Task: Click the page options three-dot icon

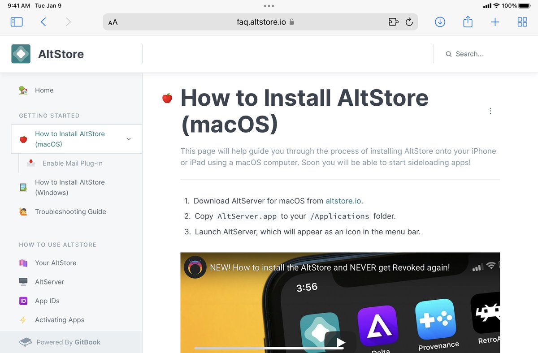Action: [490, 111]
